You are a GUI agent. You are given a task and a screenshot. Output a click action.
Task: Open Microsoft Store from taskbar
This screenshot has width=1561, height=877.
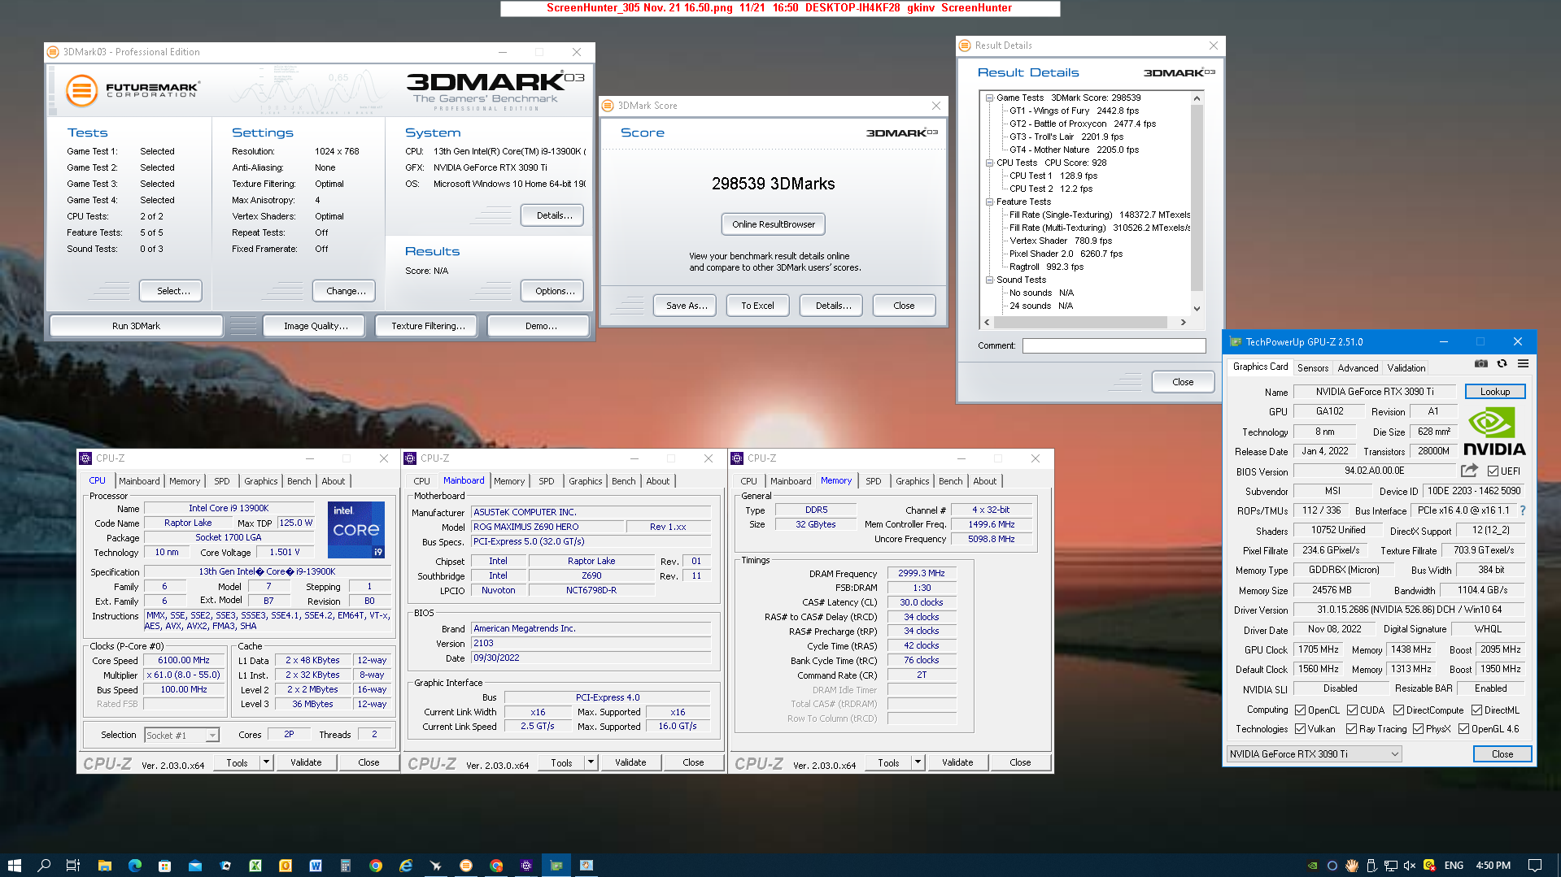164,866
